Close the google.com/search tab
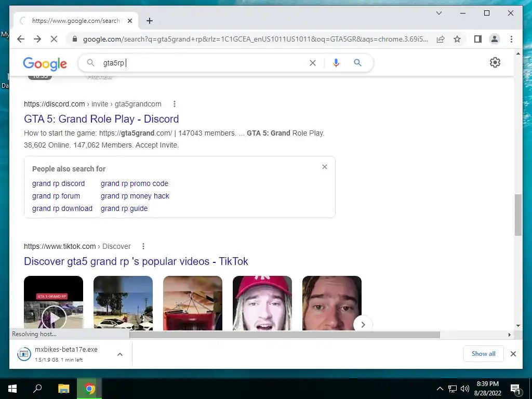Screen dimensions: 532x399 point(129,21)
